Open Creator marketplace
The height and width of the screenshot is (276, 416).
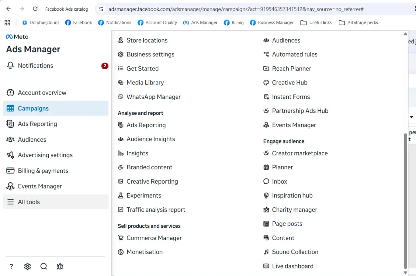[300, 153]
